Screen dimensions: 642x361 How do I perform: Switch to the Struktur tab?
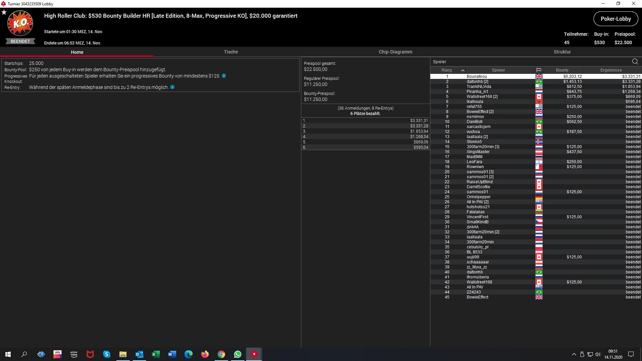[562, 52]
